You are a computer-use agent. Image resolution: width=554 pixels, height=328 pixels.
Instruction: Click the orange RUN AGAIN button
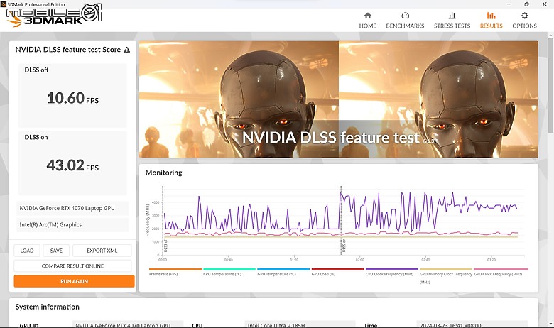(x=74, y=281)
